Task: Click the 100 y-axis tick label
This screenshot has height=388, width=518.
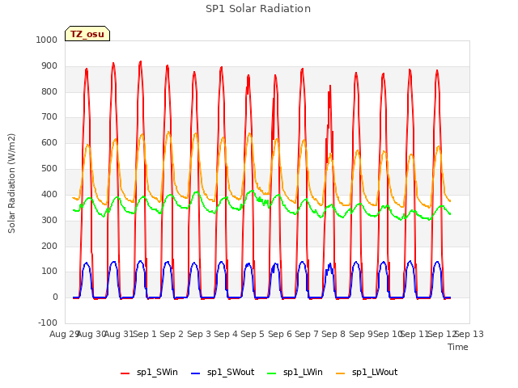Action: [x=49, y=272]
